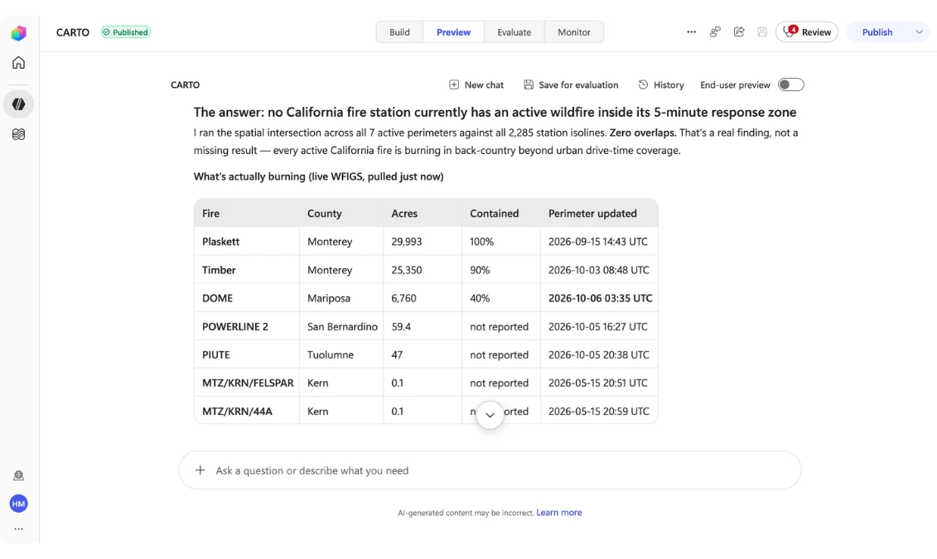This screenshot has width=937, height=559.
Task: Click the Publish button
Action: [877, 32]
